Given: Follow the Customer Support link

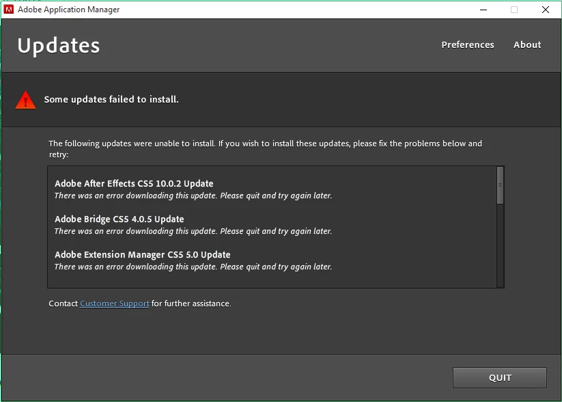Looking at the screenshot, I should click(114, 304).
